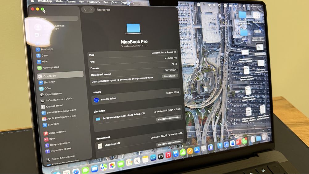This screenshot has width=309, height=174.
Task: Click the chip value Apple M3 Pro
Action: tap(171, 58)
